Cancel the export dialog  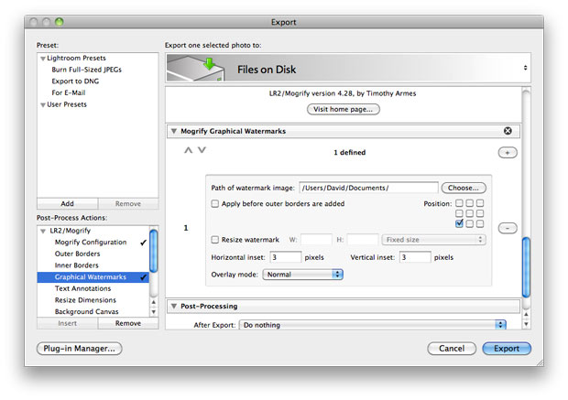452,349
